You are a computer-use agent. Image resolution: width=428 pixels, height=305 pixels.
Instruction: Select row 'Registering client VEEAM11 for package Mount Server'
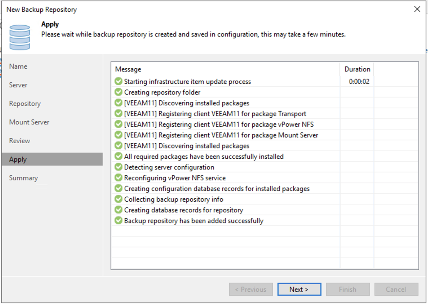pyautogui.click(x=265, y=135)
